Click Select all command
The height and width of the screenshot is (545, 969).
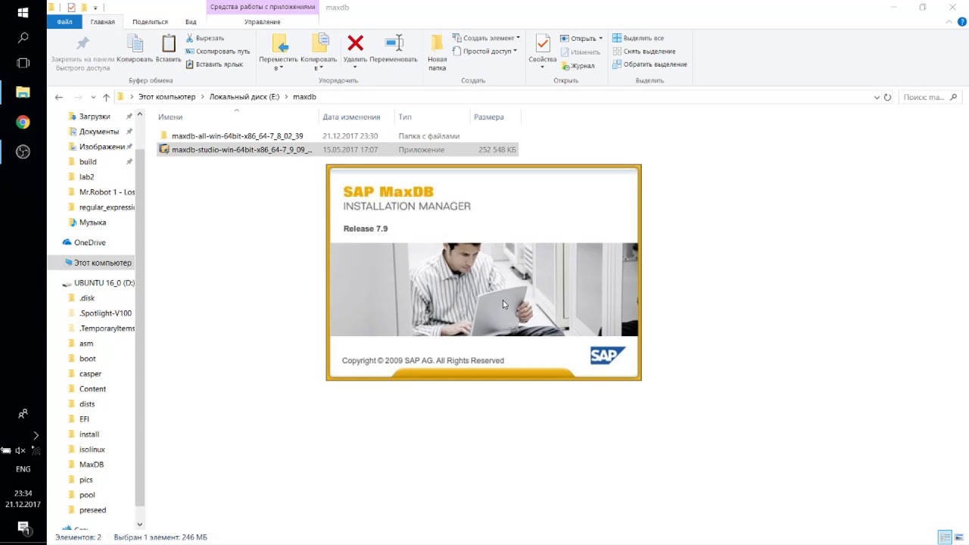pyautogui.click(x=638, y=38)
